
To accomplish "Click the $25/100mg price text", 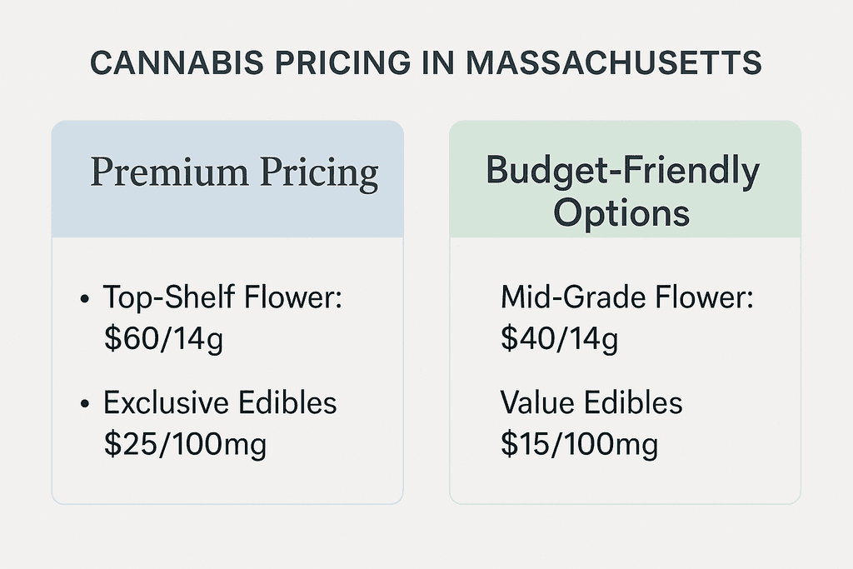I will point(185,444).
